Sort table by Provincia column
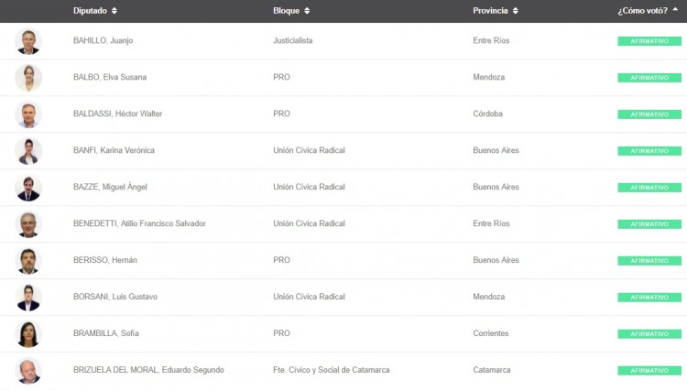Screen dimensions: 687x391 point(496,11)
